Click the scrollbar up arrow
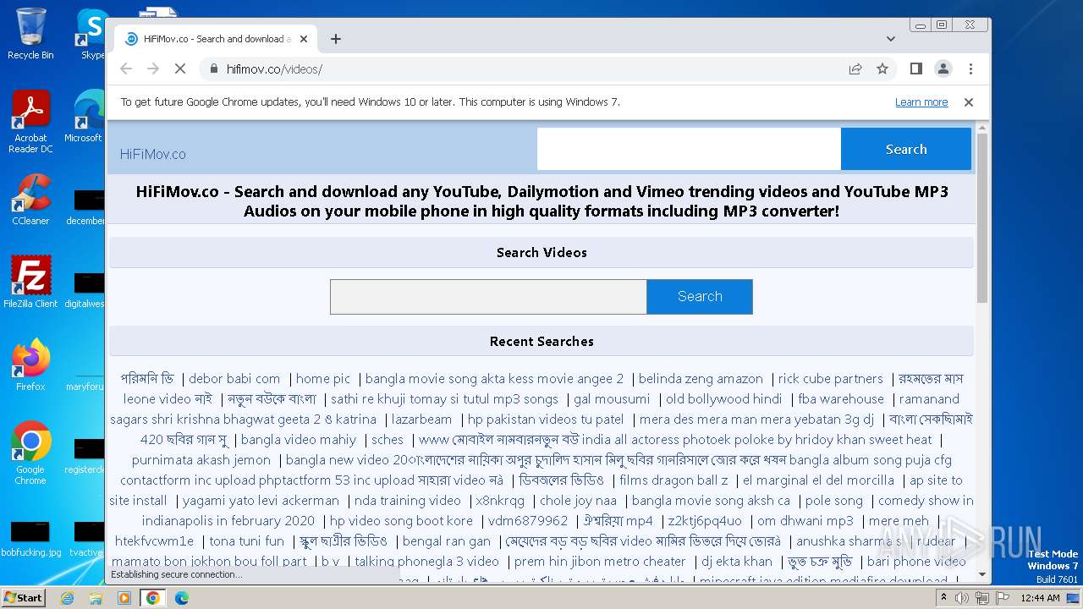Viewport: 1083px width, 609px height. (x=981, y=128)
